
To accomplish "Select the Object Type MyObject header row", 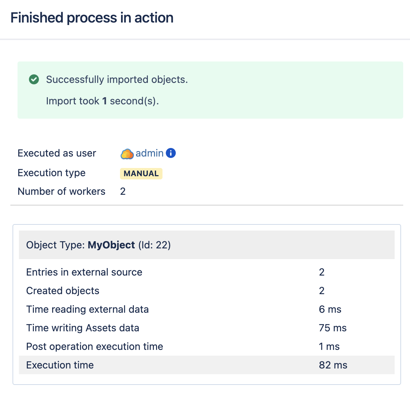I will pyautogui.click(x=206, y=245).
